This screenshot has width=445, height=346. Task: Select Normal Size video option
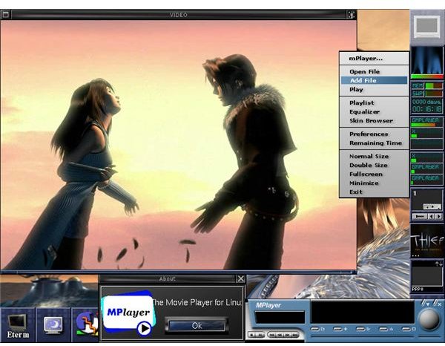369,156
